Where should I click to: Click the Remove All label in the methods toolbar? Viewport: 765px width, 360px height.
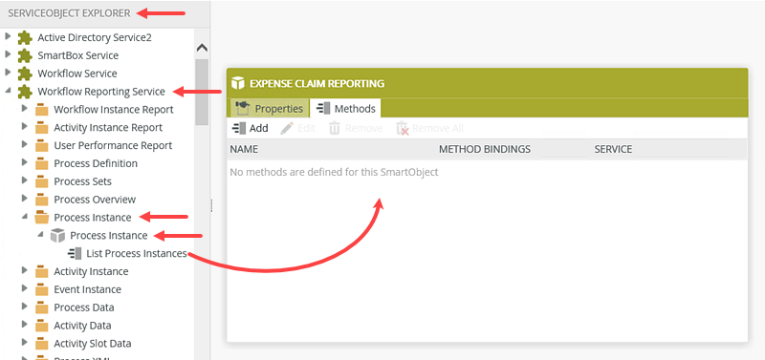point(438,129)
